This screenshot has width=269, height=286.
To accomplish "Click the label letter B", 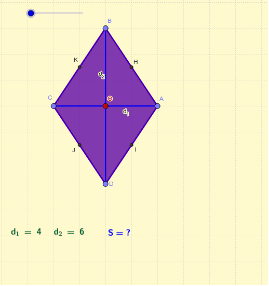I will (110, 21).
